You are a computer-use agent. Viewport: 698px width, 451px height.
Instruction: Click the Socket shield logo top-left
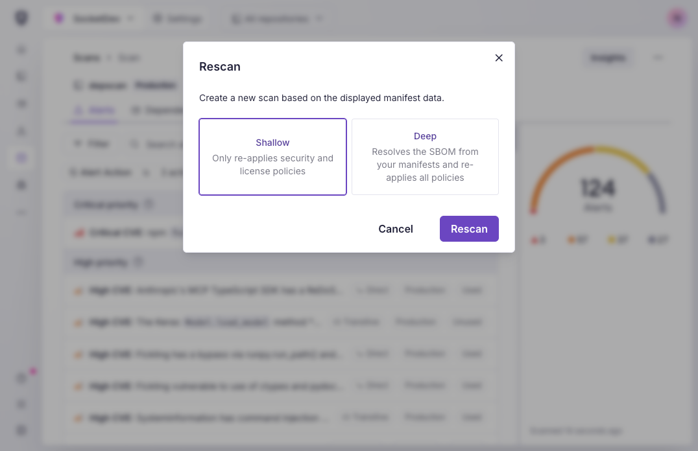tap(21, 18)
